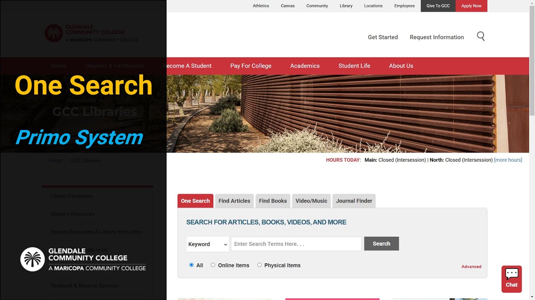Open Athletics in the top bar

[x=261, y=6]
